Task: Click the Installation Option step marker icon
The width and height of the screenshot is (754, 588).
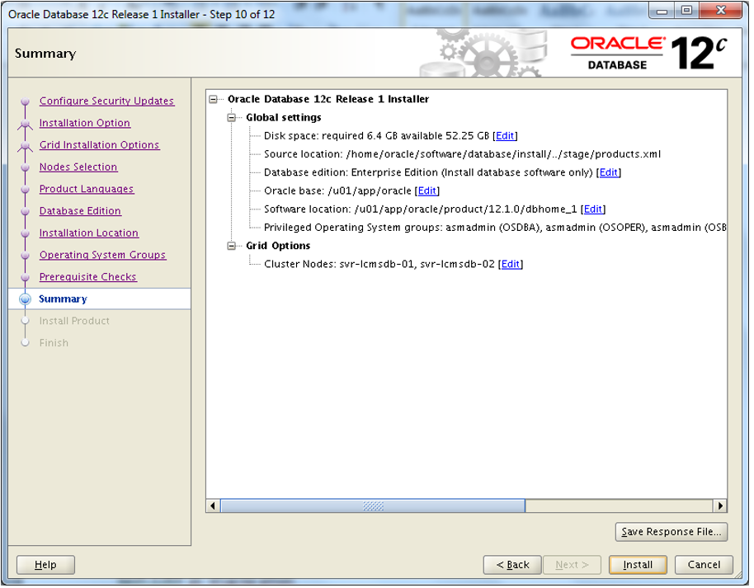Action: [x=25, y=124]
